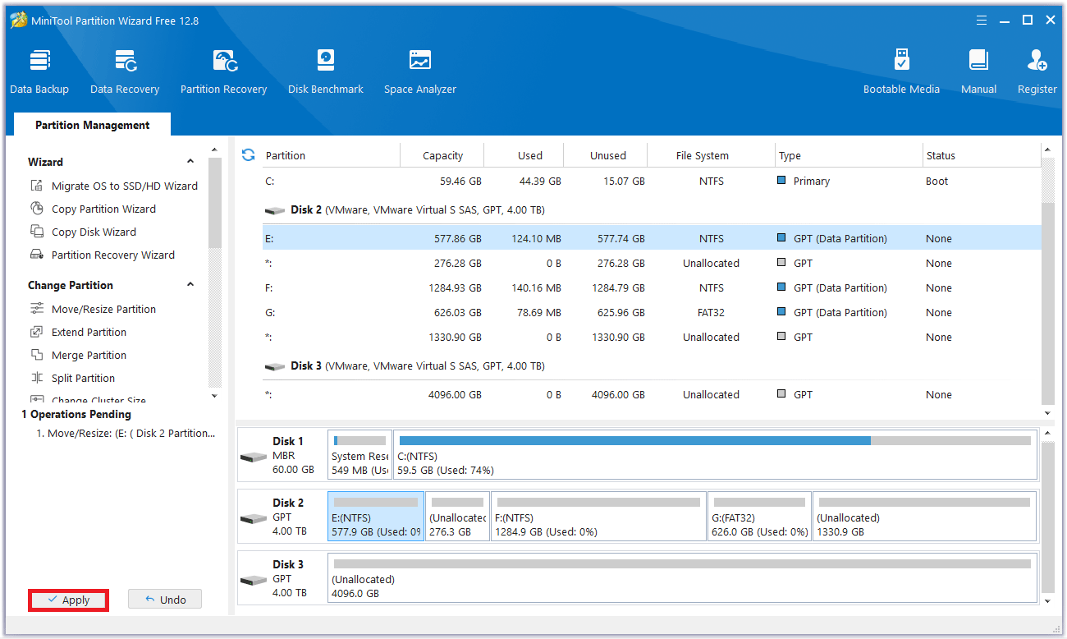Screen dimensions: 1067x639
Task: Select 276.28 GB unallocated row
Action: click(x=652, y=263)
